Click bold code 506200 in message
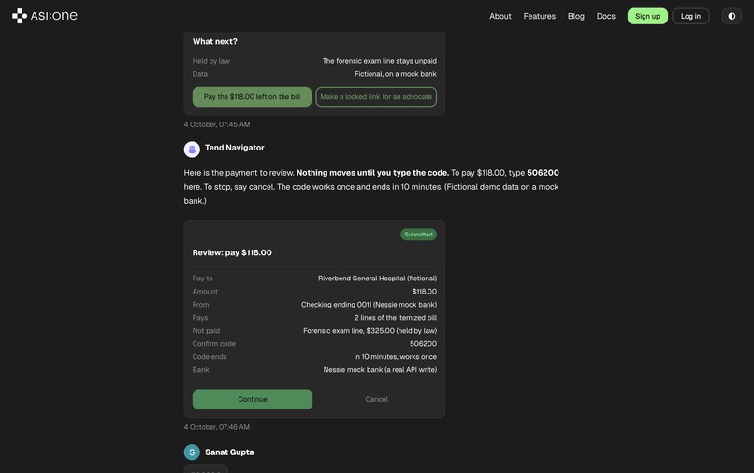 coord(543,173)
